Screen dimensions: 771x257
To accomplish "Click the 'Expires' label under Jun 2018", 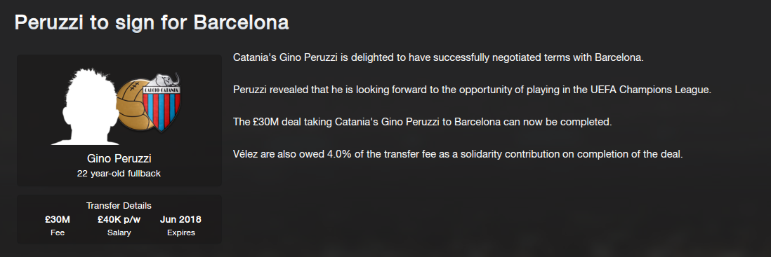I will [x=181, y=233].
